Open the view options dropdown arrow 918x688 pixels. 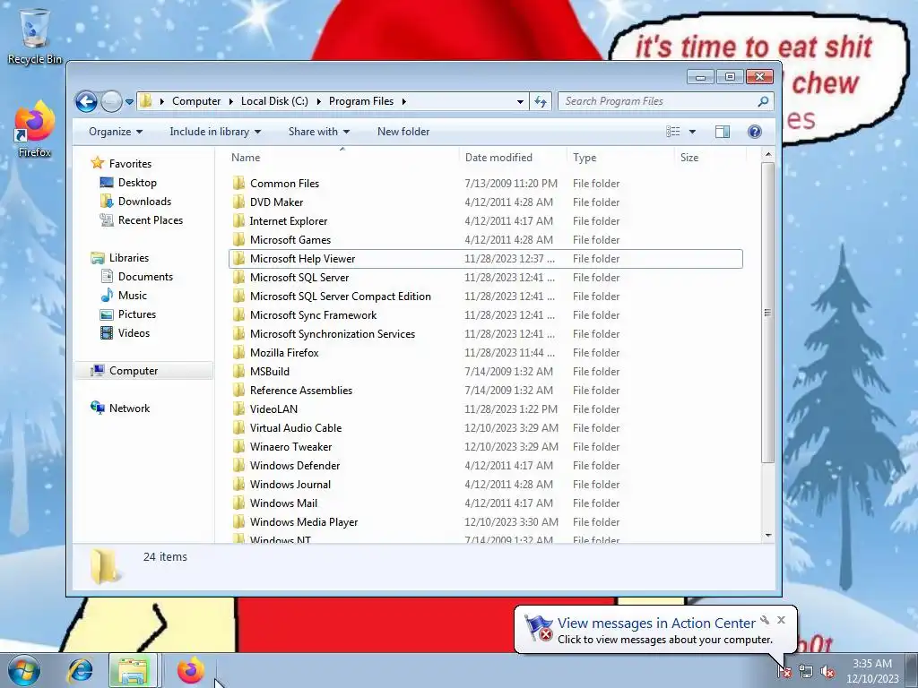692,132
